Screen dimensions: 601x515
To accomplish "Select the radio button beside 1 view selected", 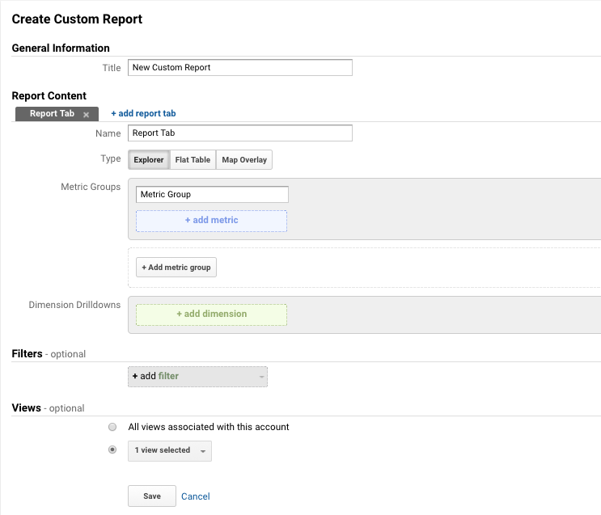I will (112, 450).
